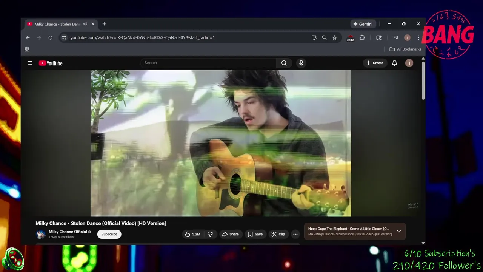Viewport: 483px width, 272px height.
Task: Click the vertical scrollbar thumb
Action: pyautogui.click(x=423, y=80)
